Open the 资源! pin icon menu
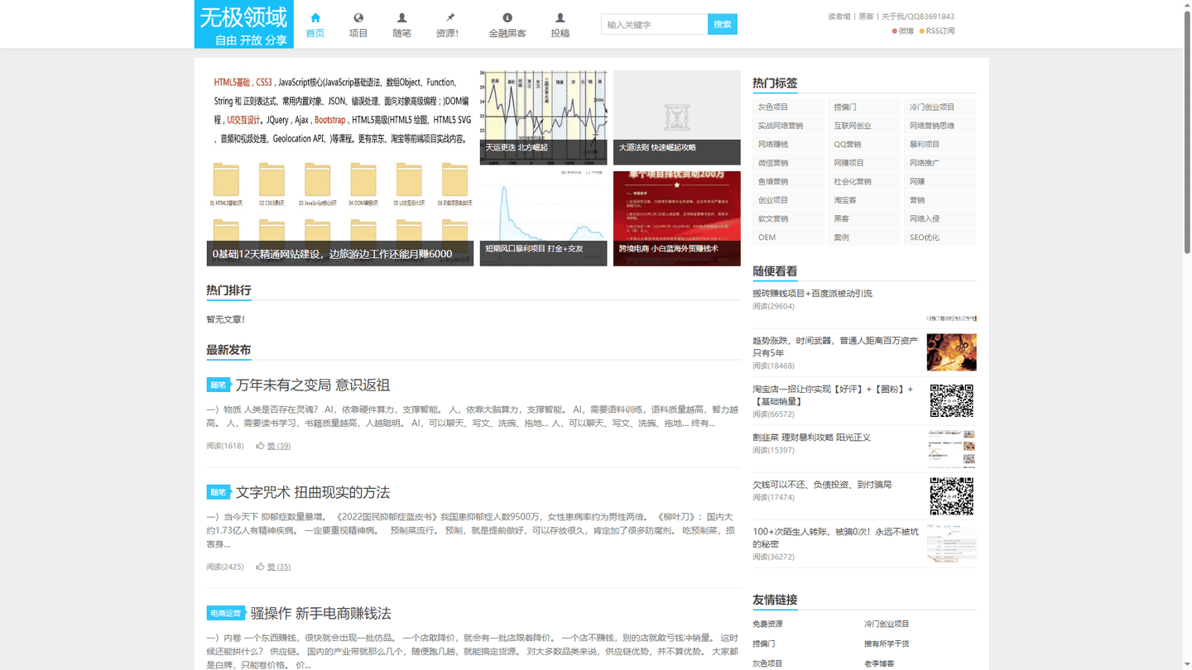The width and height of the screenshot is (1192, 670). 448,25
